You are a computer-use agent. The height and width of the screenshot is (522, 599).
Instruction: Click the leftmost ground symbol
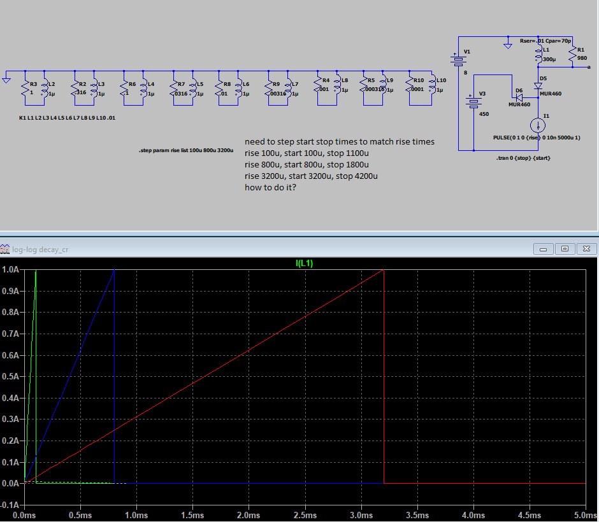click(6, 80)
